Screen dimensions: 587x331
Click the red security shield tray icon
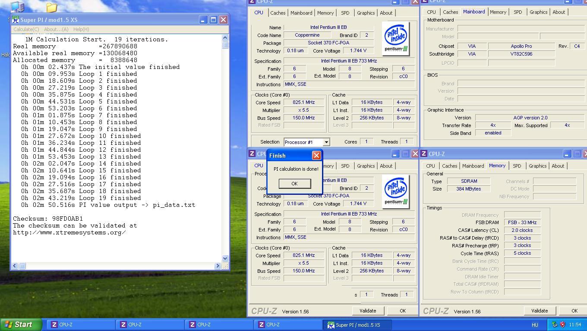coord(562,325)
